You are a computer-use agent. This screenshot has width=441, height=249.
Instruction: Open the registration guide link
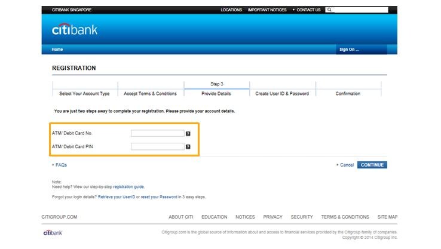(128, 187)
